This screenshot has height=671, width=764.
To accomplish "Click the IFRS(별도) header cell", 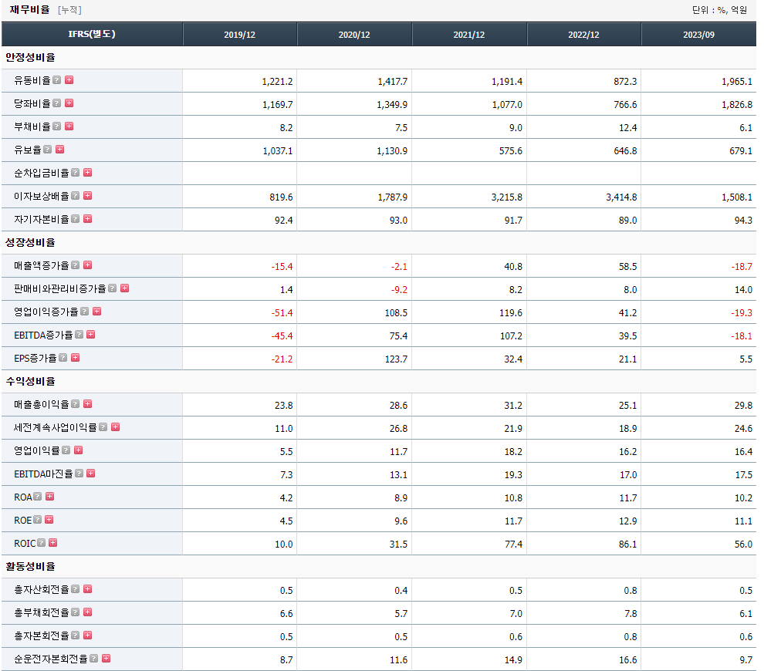I will [x=92, y=34].
